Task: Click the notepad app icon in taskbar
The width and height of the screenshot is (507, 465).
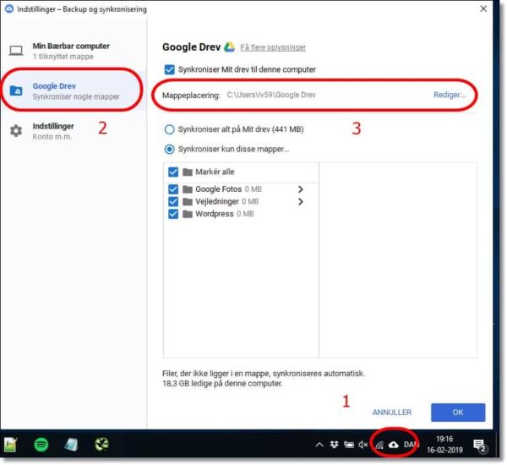Action: pos(10,445)
